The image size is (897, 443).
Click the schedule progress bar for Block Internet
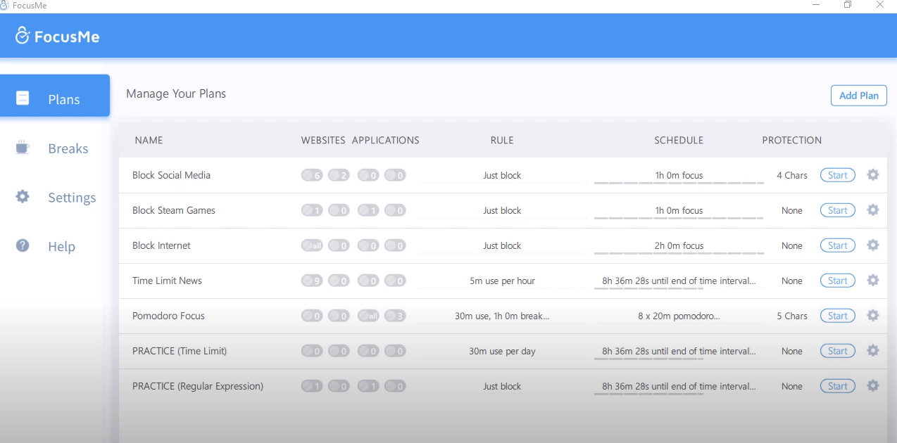point(679,253)
